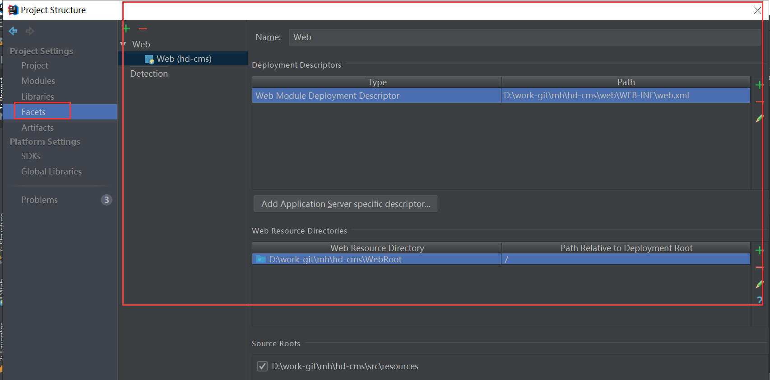Image resolution: width=770 pixels, height=380 pixels.
Task: Close the Project Structure dialog
Action: 757,10
